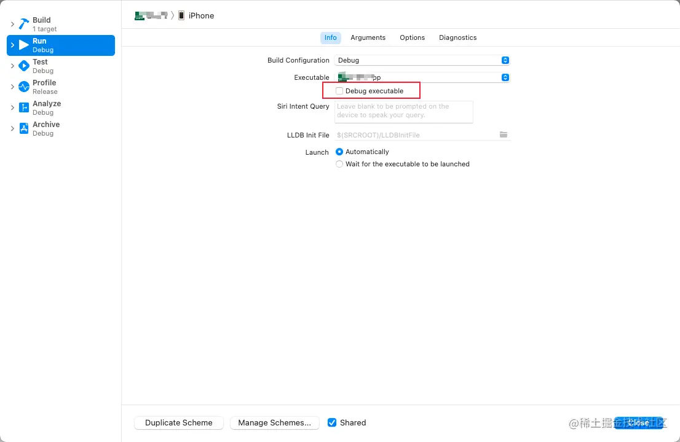Click the scheme project icon in breadcrumb
Image resolution: width=680 pixels, height=442 pixels.
139,15
